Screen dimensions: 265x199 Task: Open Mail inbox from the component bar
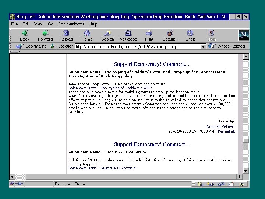click(x=211, y=184)
